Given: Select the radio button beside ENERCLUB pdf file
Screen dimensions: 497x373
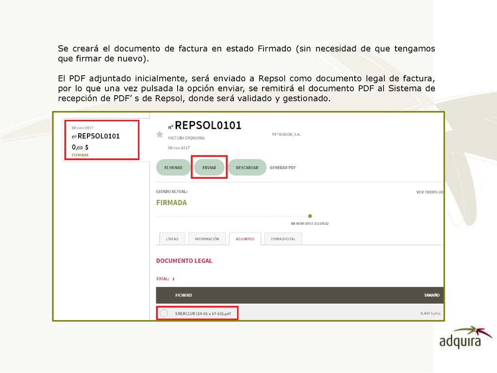Looking at the screenshot, I should tap(164, 313).
